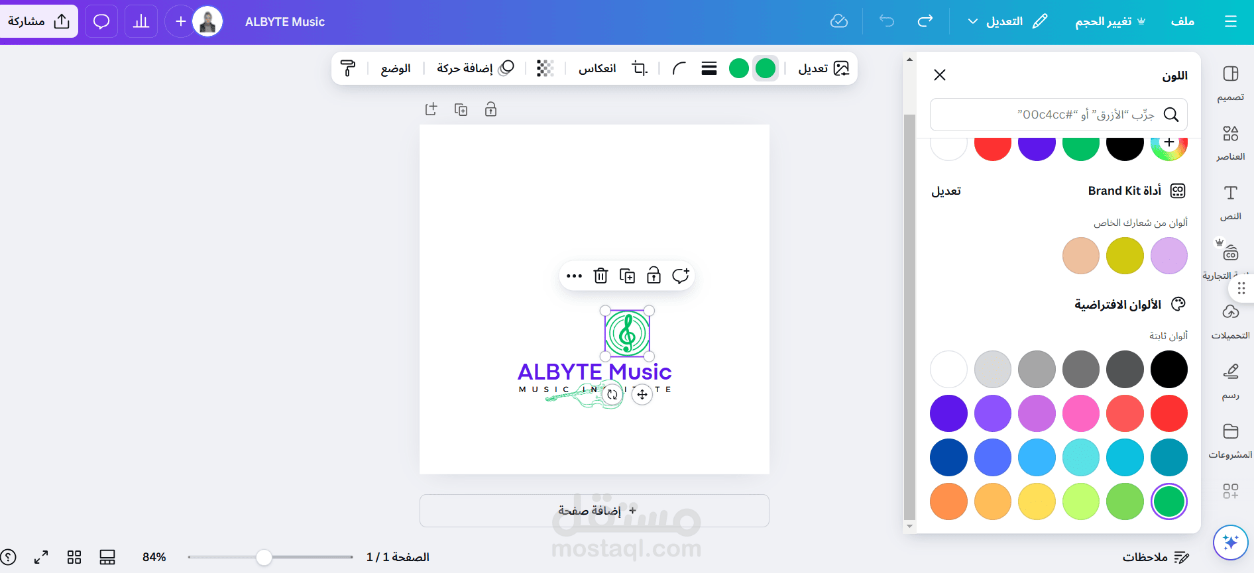This screenshot has width=1254, height=573.
Task: Open more options on floating toolbar
Action: [x=575, y=276]
